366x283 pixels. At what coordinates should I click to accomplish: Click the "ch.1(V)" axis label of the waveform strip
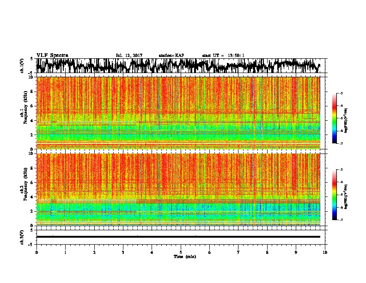click(x=22, y=66)
